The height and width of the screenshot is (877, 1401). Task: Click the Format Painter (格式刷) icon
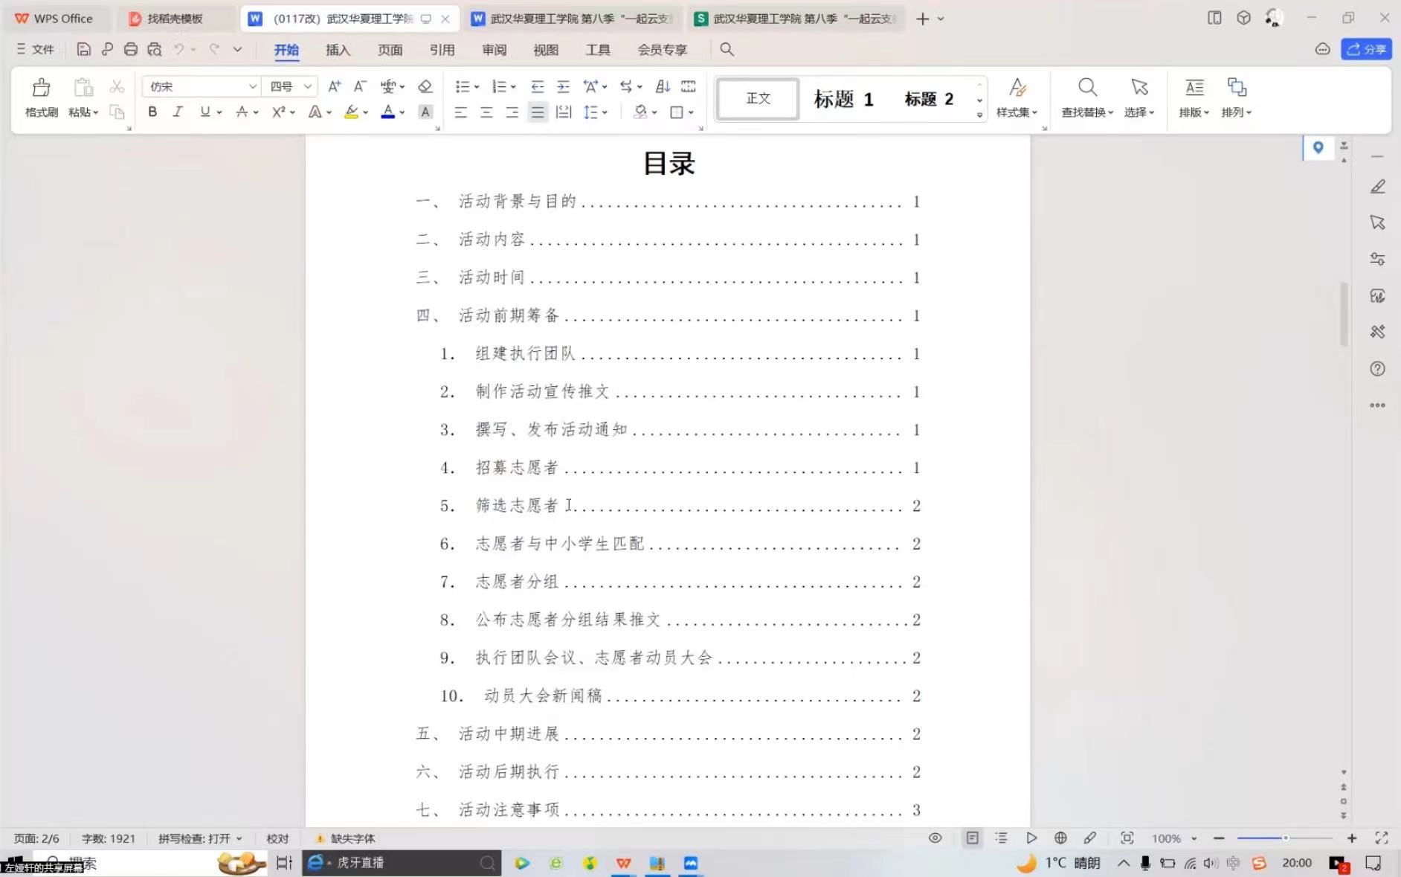41,97
